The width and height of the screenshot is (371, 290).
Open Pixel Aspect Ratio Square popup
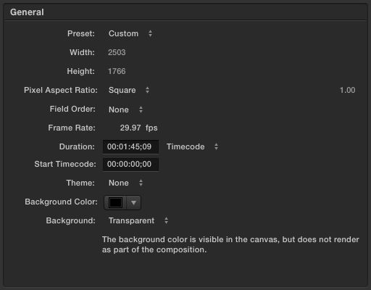[x=129, y=90]
